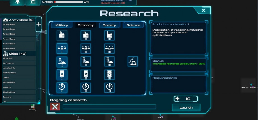
Task: Select the first Army Base entry
Action: [x=19, y=25]
